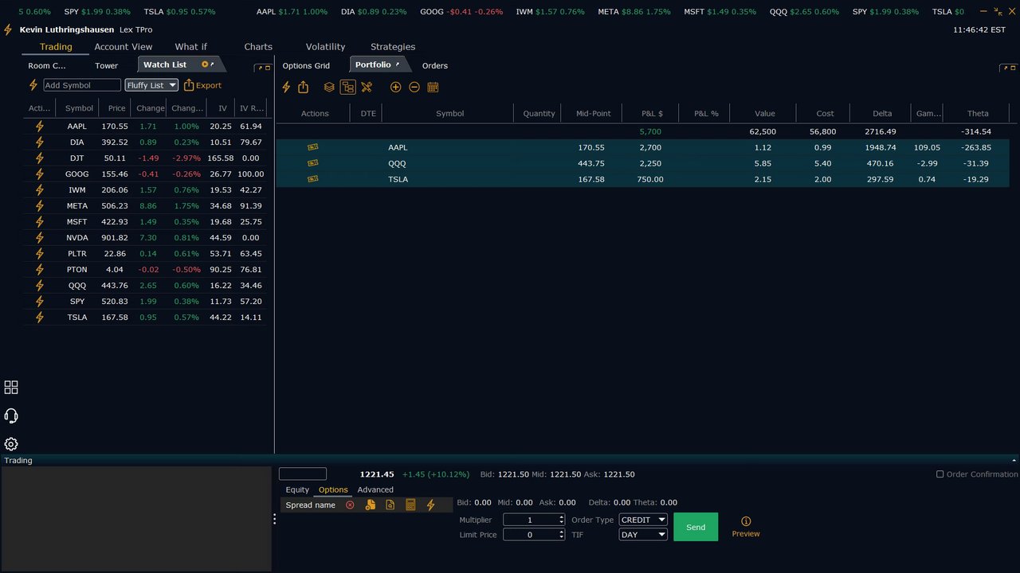Click the plus circle expand-all icon
The width and height of the screenshot is (1020, 573).
click(x=395, y=87)
